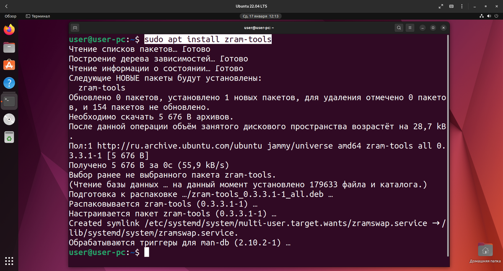This screenshot has height=271, width=503.
Task: Launch Firefox from the dock
Action: tap(9, 30)
